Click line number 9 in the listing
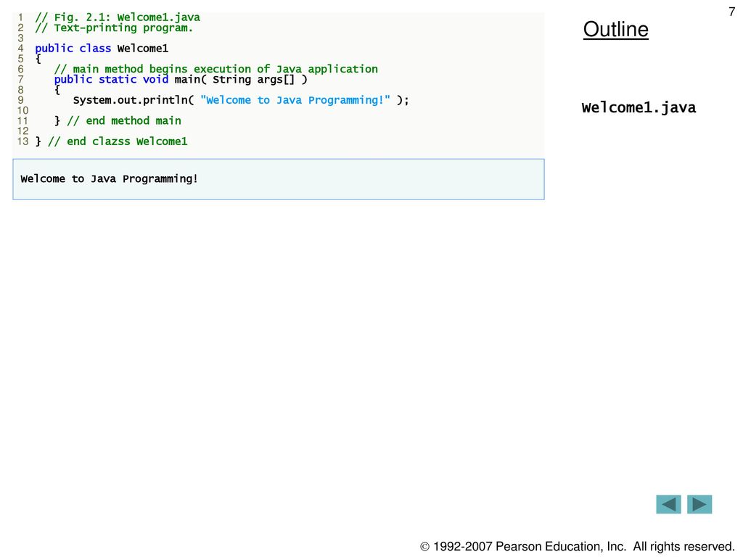Screen dimensions: 743x557 point(20,100)
